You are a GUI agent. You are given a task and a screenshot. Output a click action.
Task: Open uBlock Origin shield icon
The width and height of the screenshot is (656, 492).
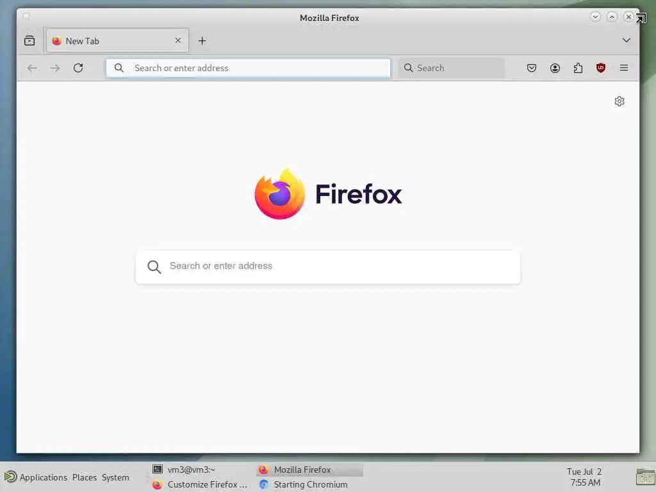pyautogui.click(x=601, y=68)
